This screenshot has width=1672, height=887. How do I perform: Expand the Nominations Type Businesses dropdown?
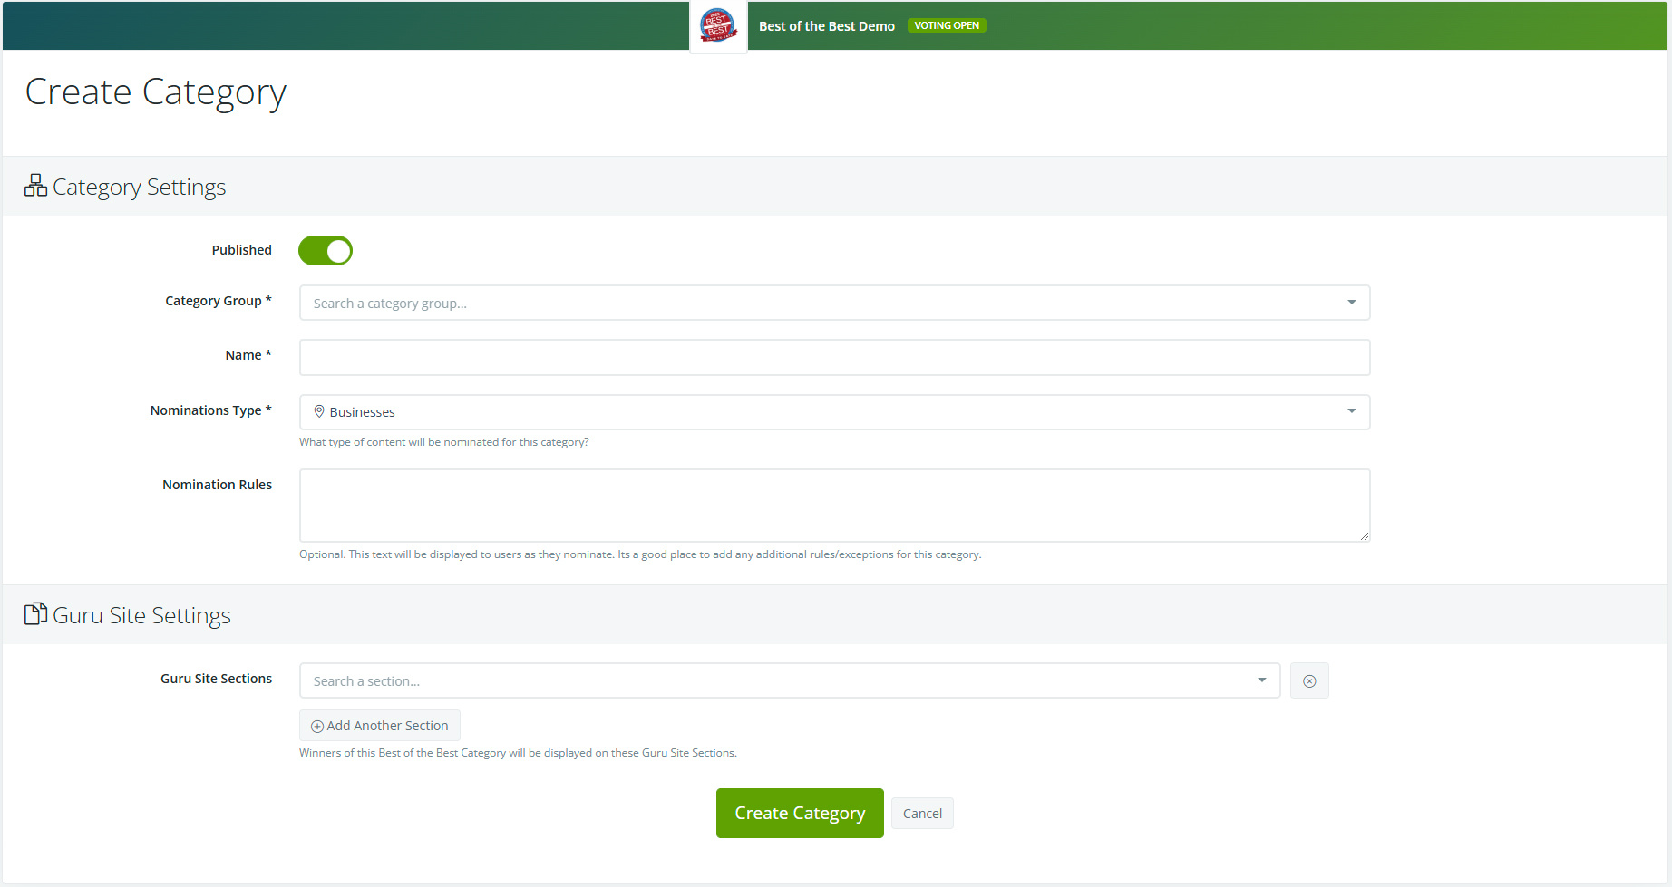pos(833,412)
